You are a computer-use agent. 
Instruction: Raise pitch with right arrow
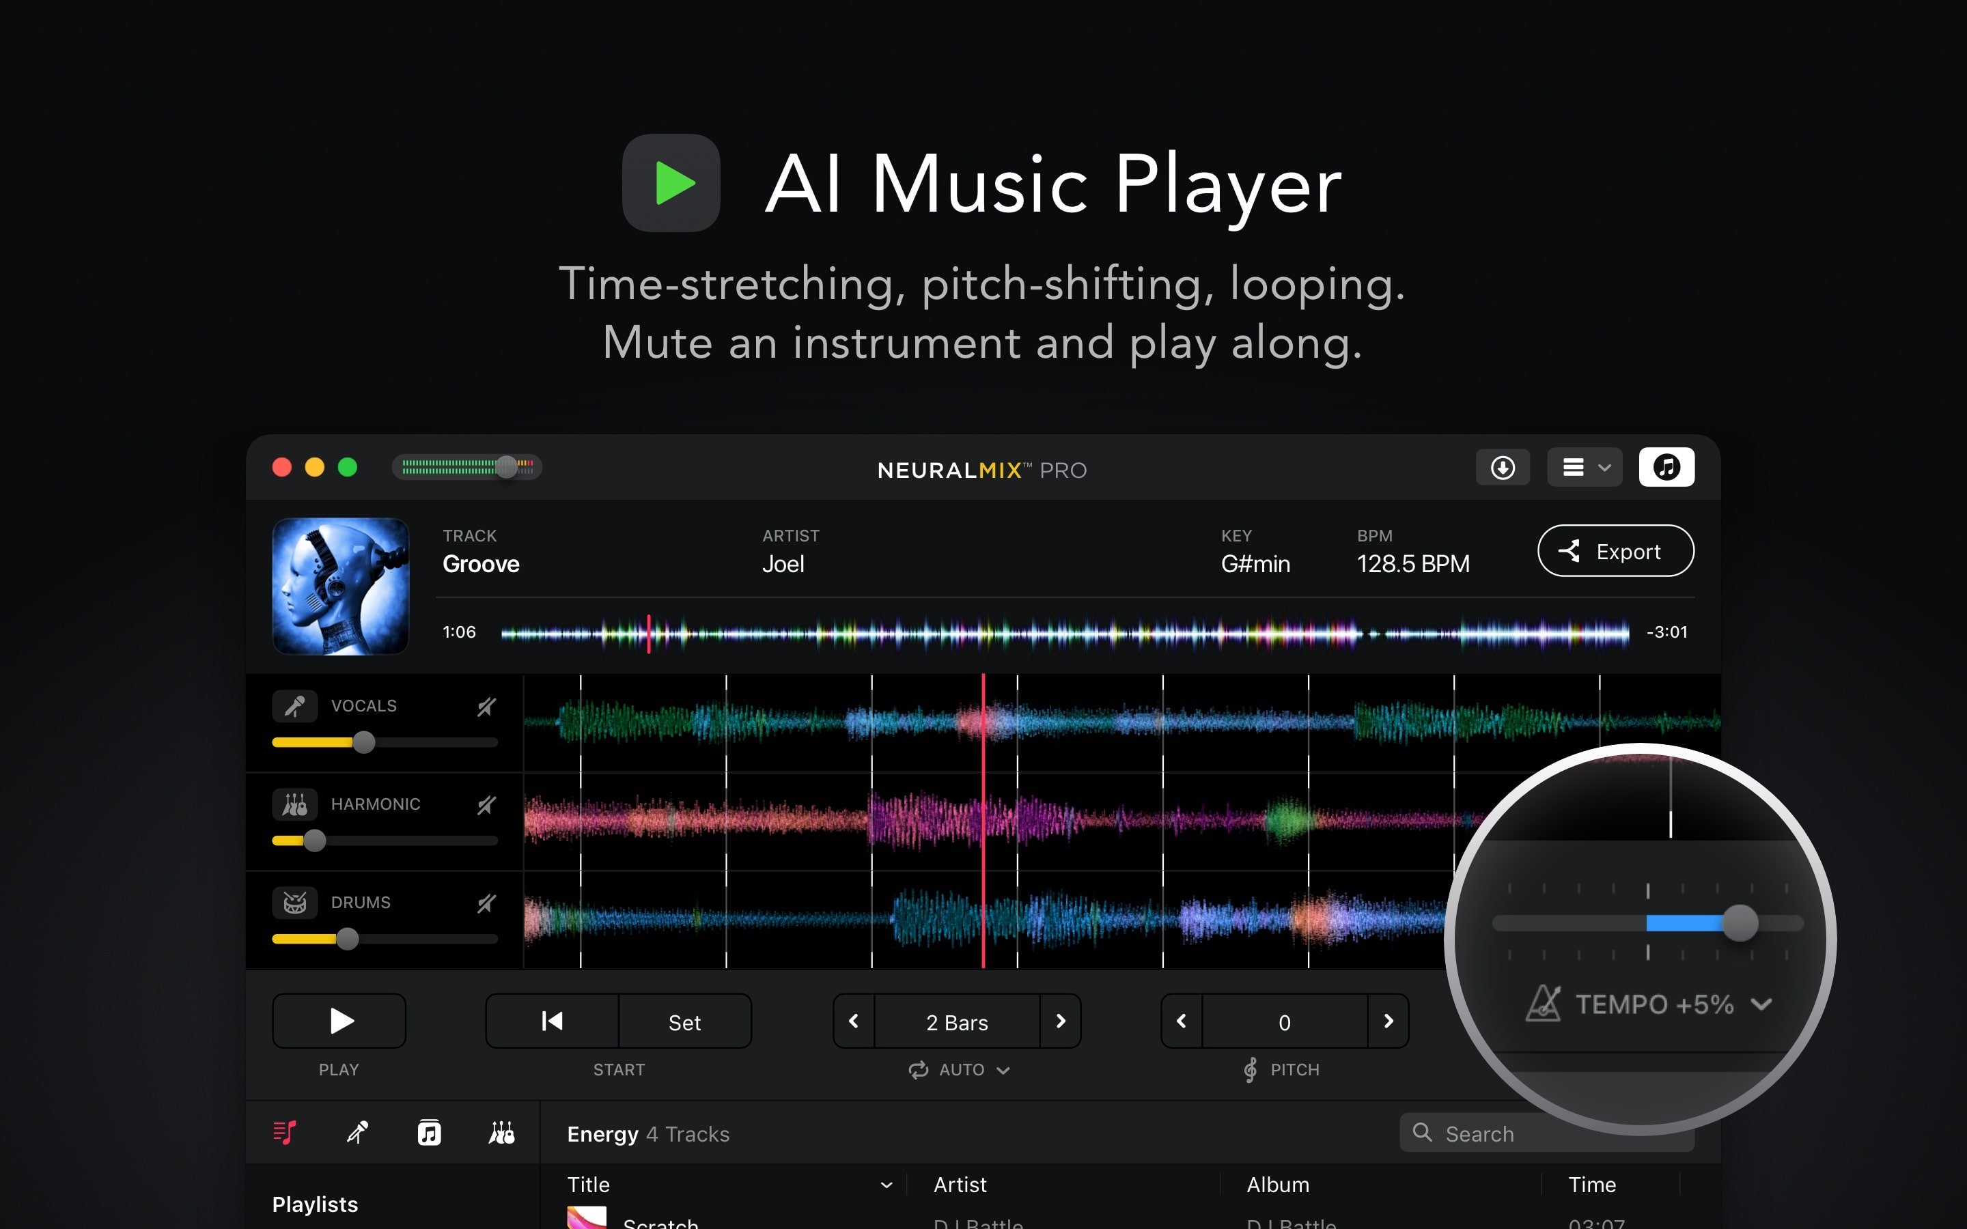point(1389,1021)
